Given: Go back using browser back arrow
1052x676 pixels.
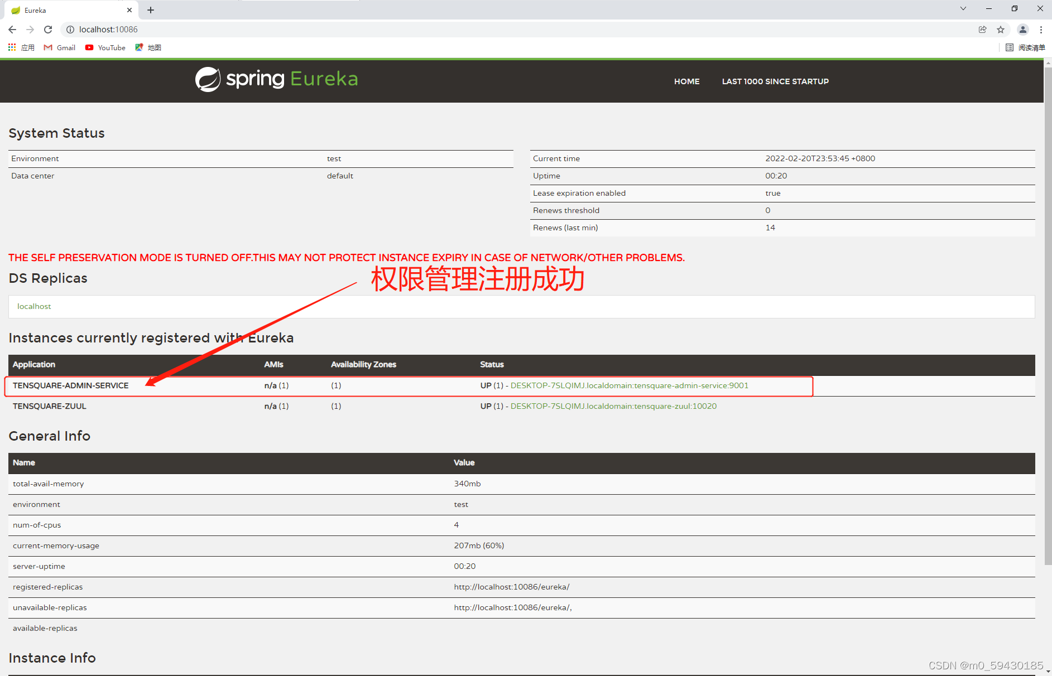Looking at the screenshot, I should (12, 30).
